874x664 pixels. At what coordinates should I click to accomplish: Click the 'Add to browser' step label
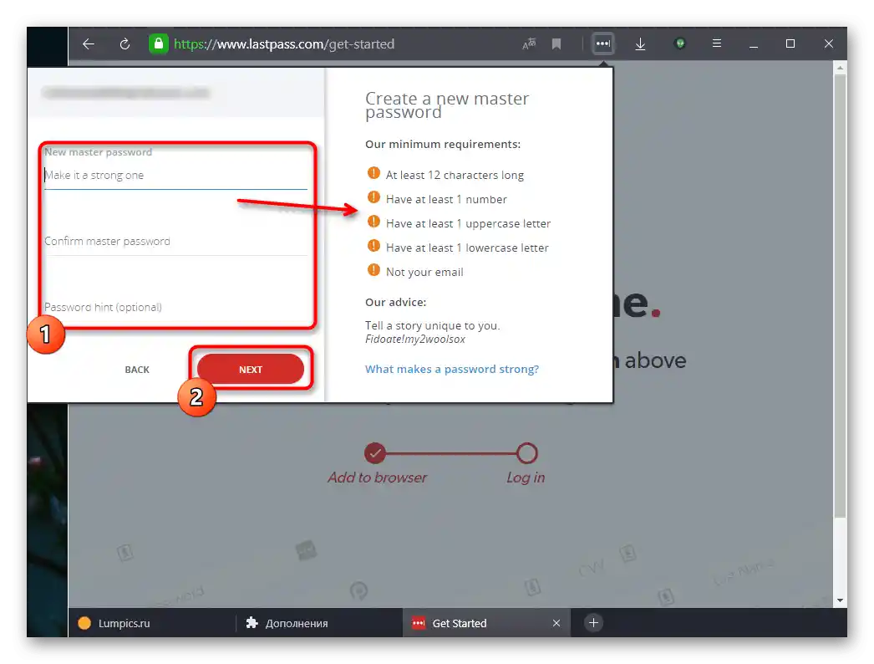click(378, 478)
